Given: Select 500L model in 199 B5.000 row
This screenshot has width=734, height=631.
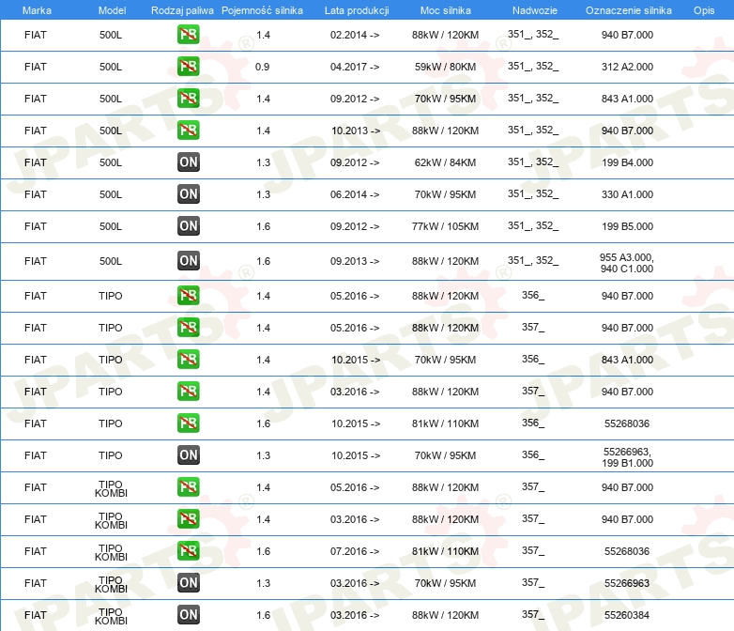Looking at the screenshot, I should pos(111,226).
